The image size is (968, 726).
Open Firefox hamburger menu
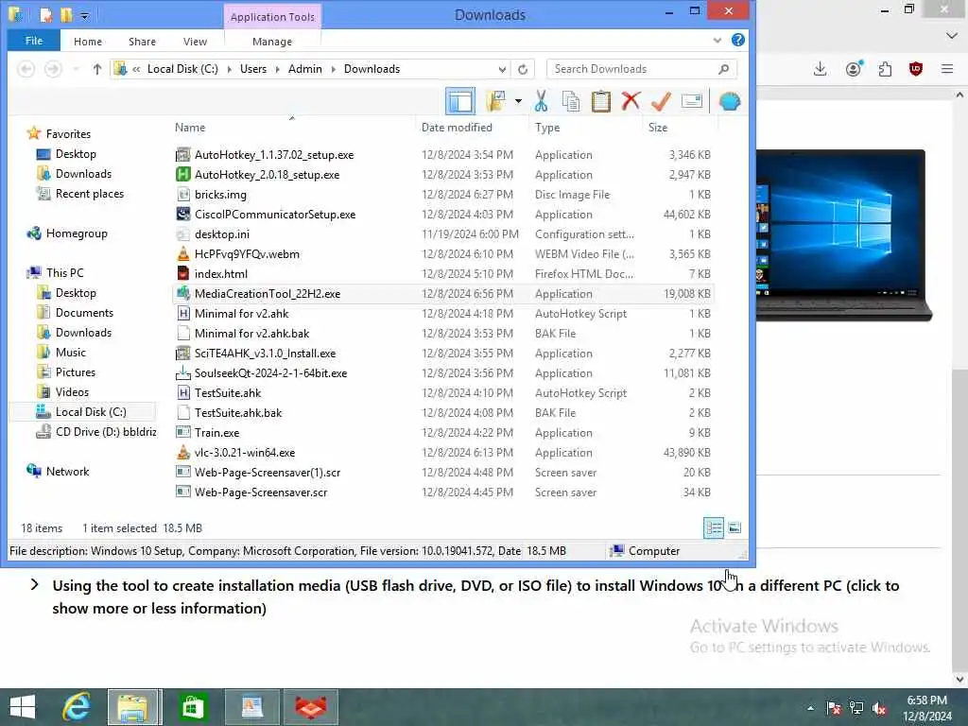[947, 68]
